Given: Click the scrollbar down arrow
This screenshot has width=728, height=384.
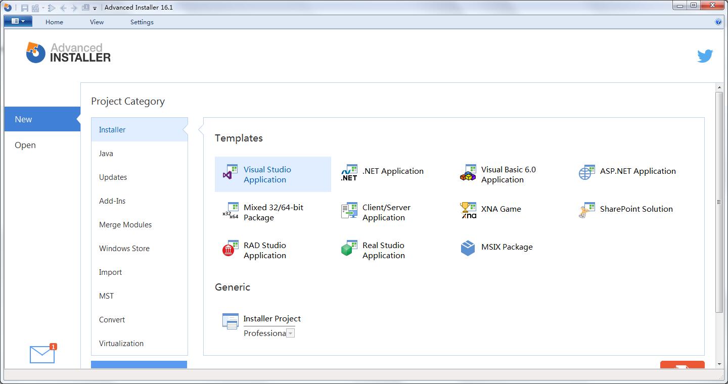Looking at the screenshot, I should click(x=719, y=364).
